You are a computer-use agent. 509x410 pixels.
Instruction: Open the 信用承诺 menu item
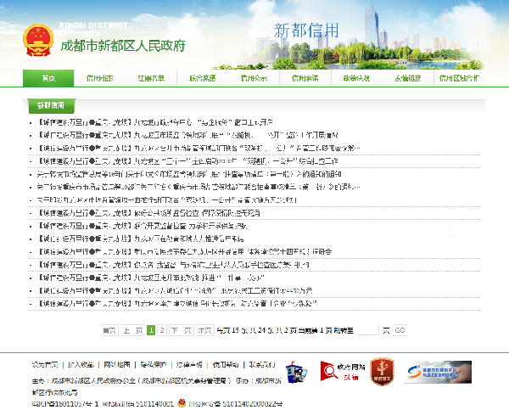point(305,78)
